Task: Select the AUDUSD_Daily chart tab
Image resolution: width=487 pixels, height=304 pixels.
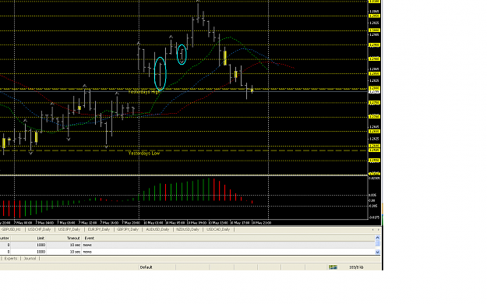Action: click(157, 229)
